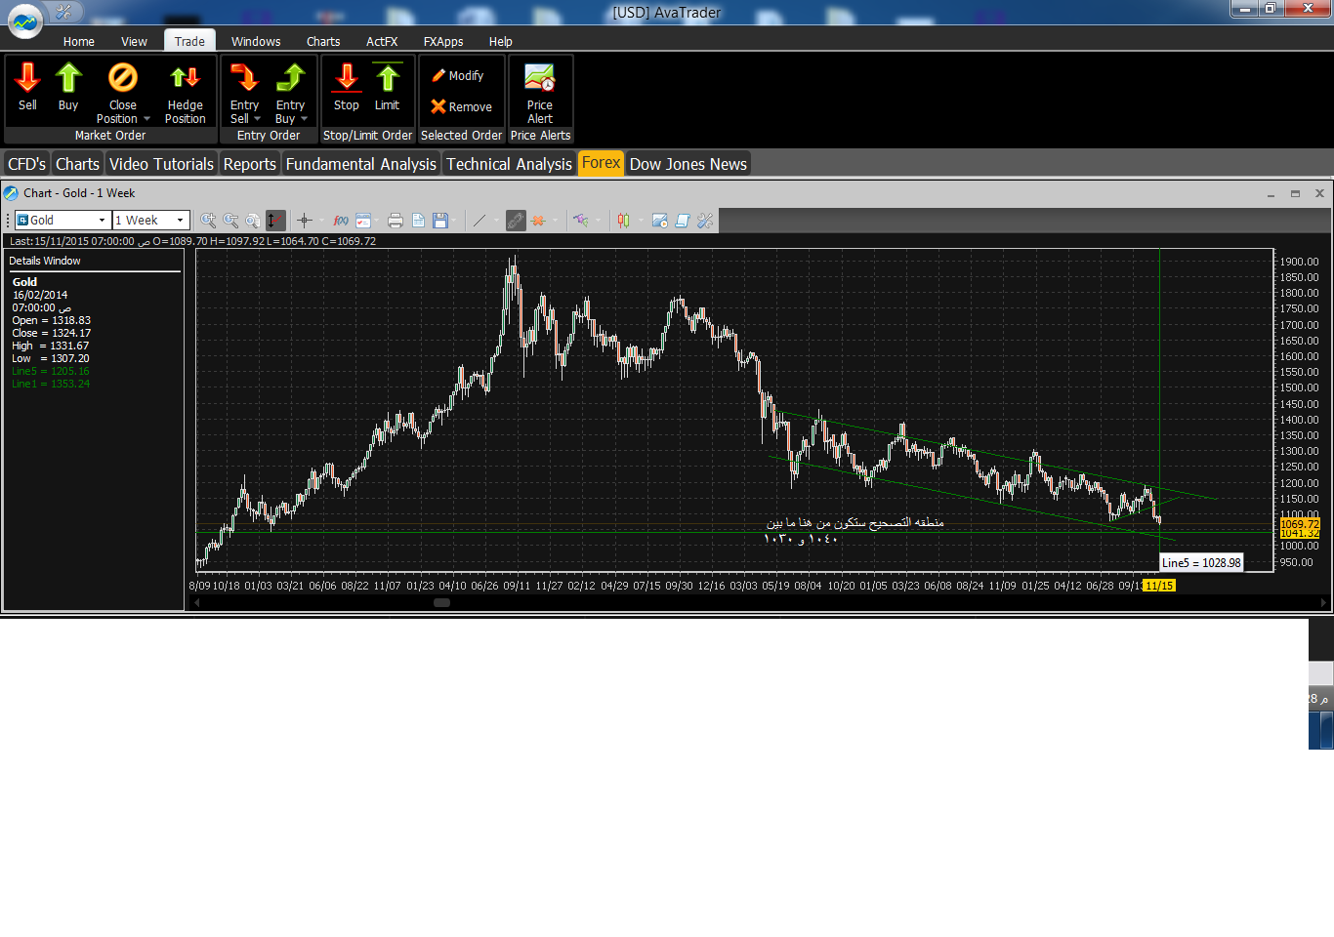The width and height of the screenshot is (1334, 937).
Task: Open the Fundamental Analysis section
Action: (x=361, y=164)
